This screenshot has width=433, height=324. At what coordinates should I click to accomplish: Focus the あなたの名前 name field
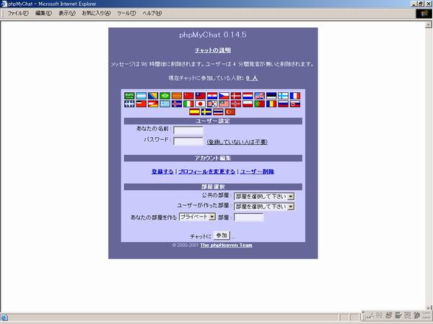click(x=188, y=130)
